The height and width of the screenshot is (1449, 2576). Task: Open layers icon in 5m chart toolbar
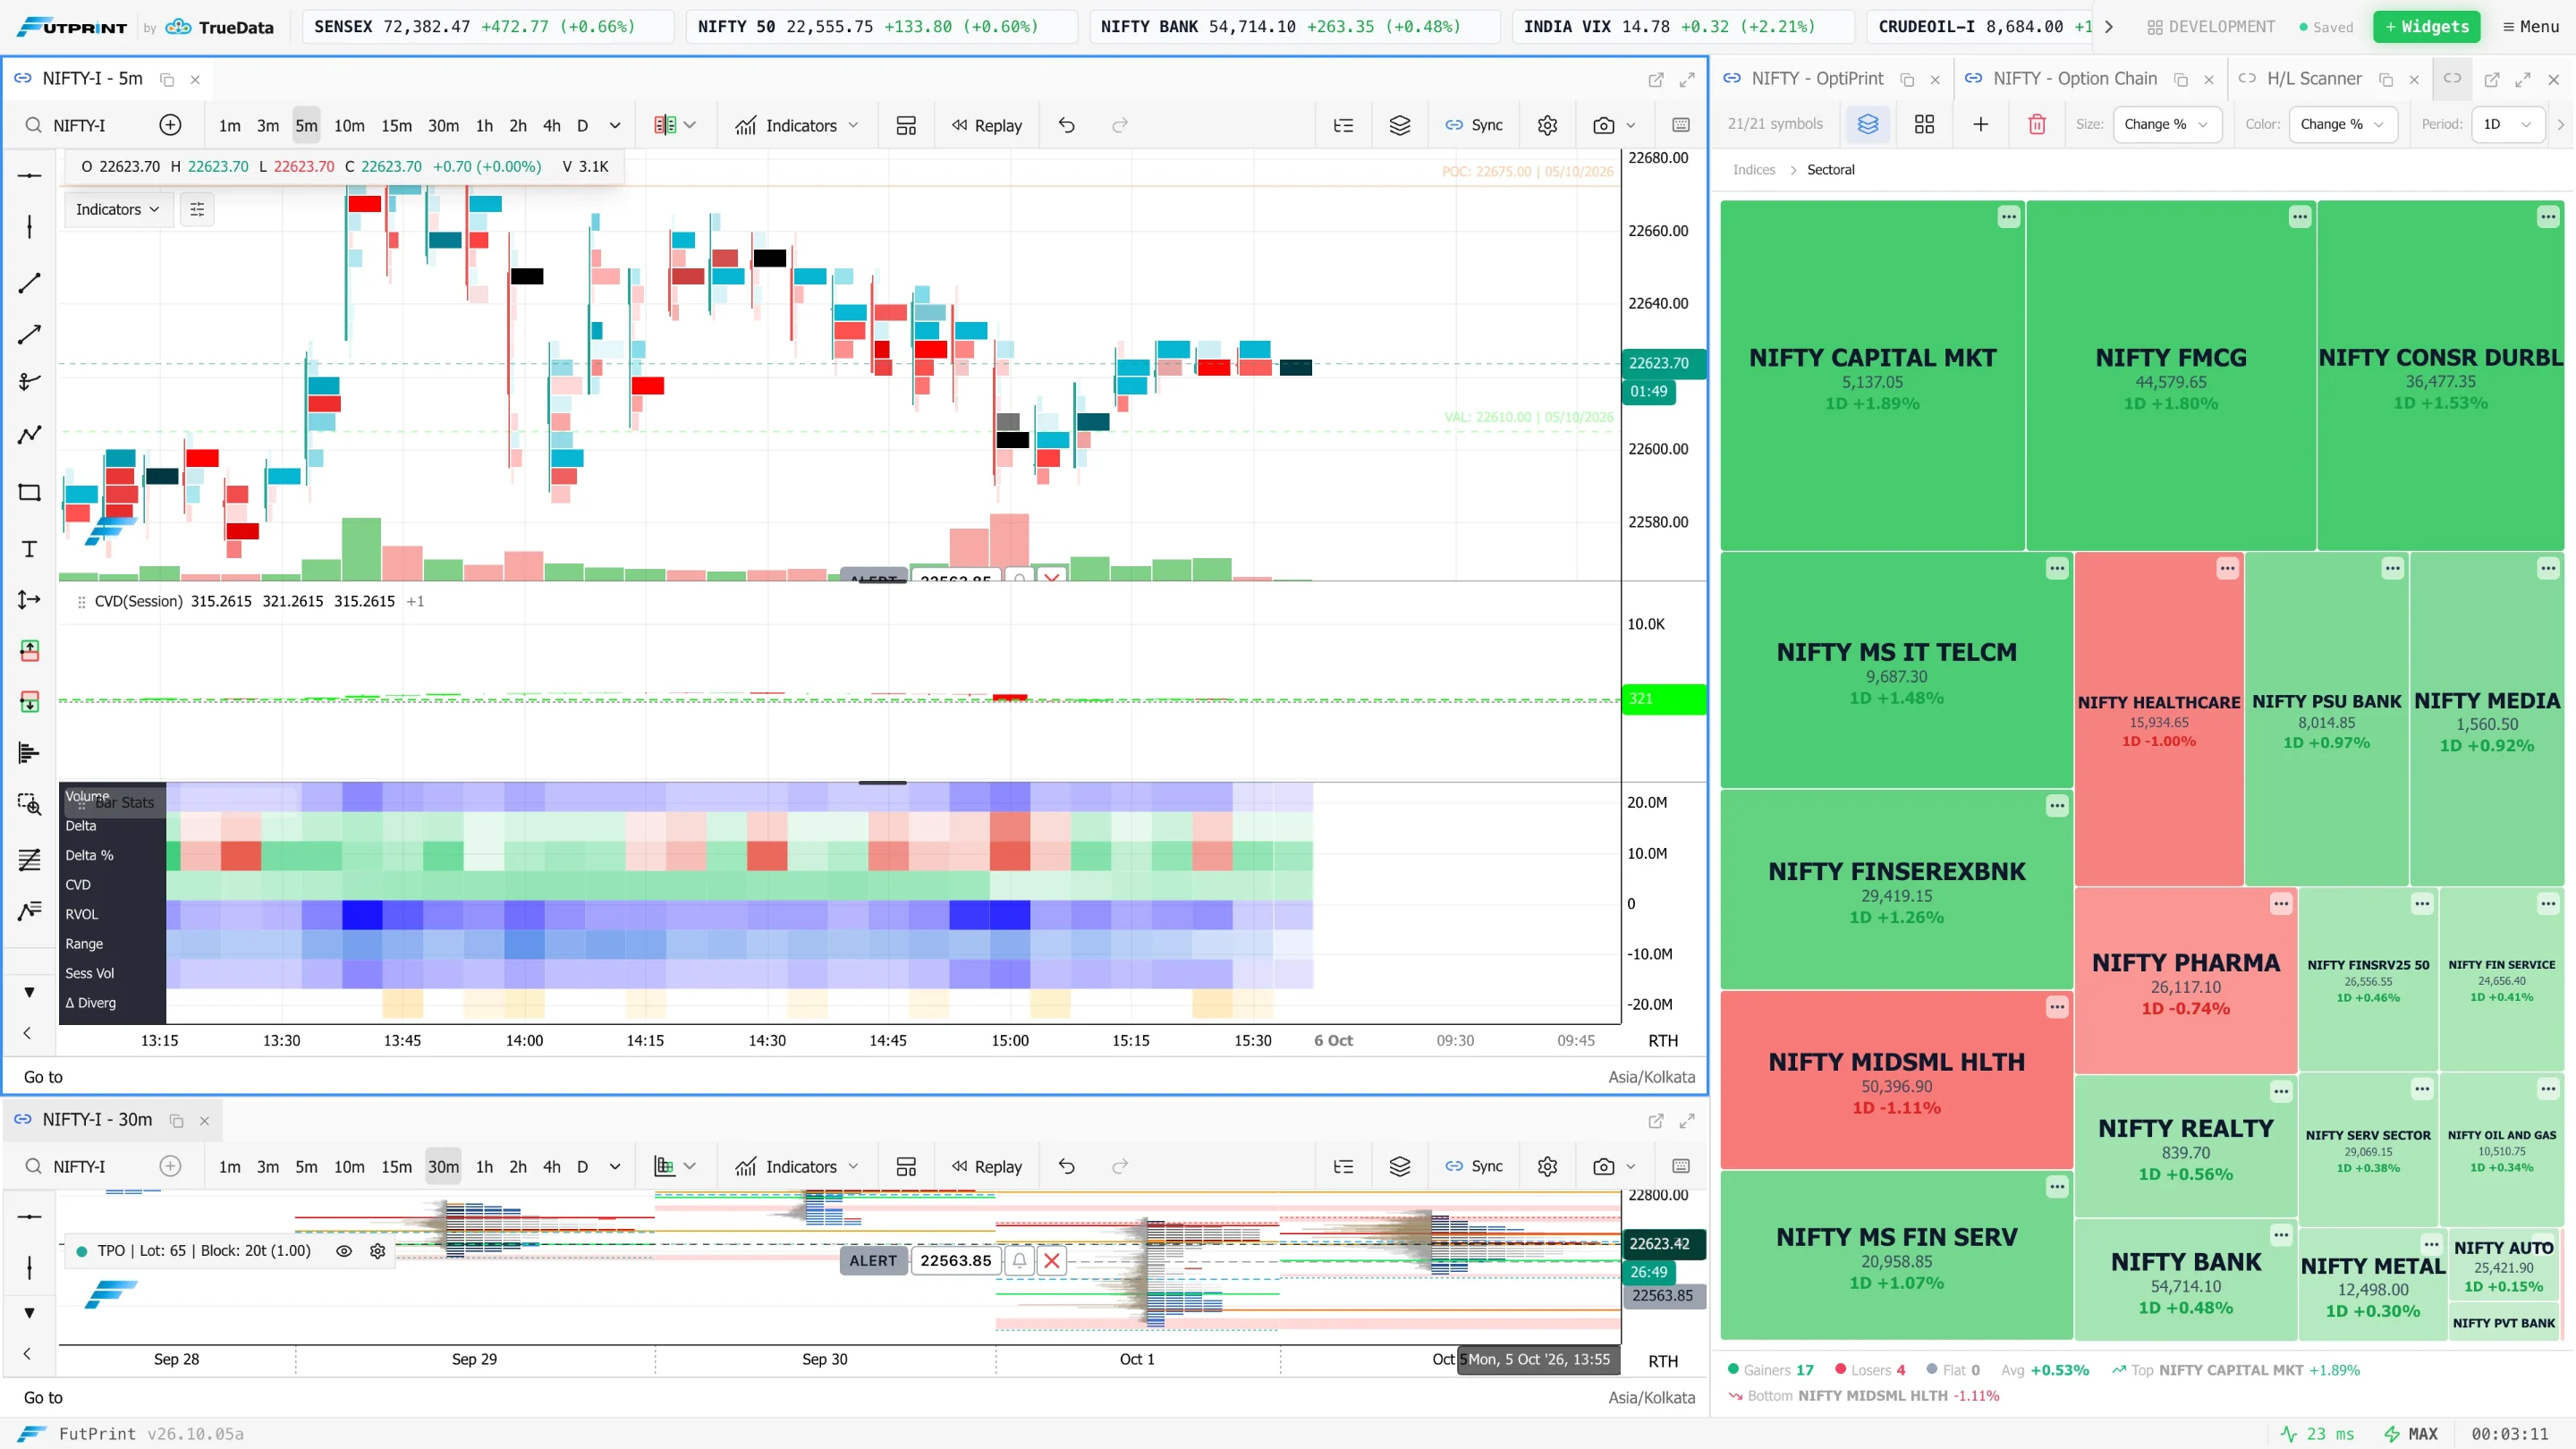pyautogui.click(x=1400, y=125)
